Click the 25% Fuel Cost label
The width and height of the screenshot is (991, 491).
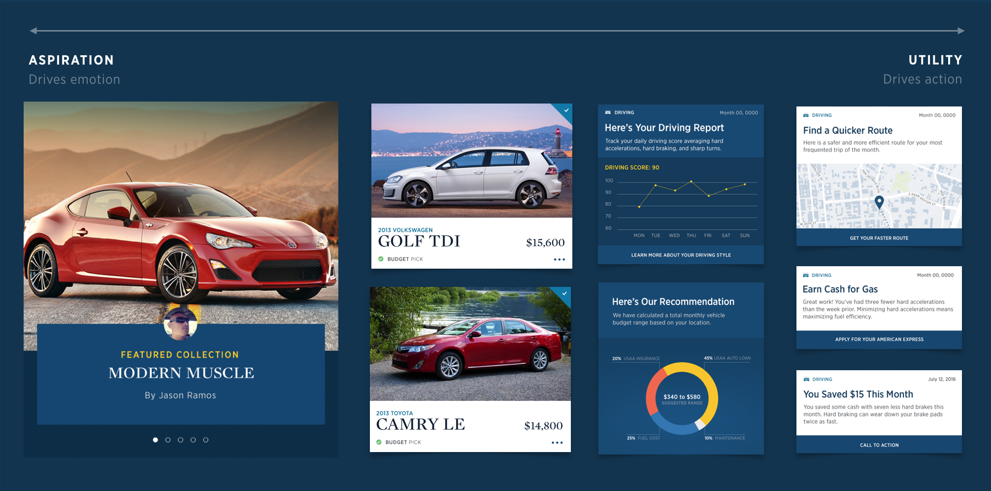643,438
